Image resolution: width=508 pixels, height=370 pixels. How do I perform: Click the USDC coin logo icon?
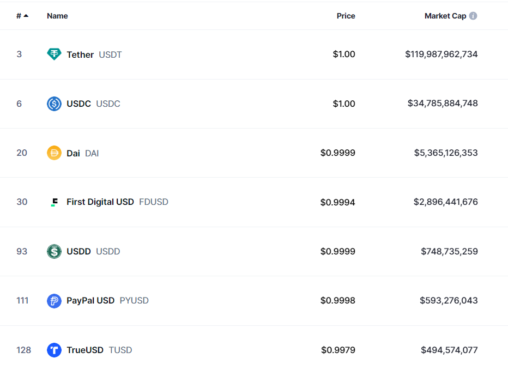(54, 104)
